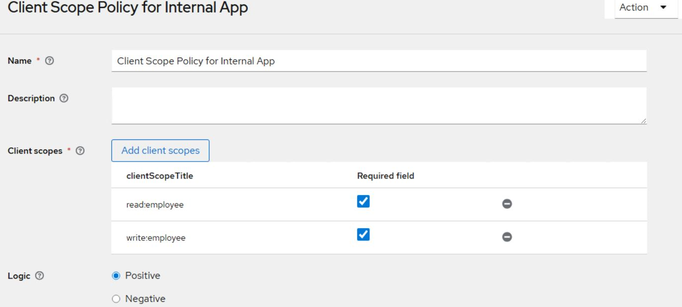
Task: Remove the write:employee client scope
Action: tap(506, 237)
